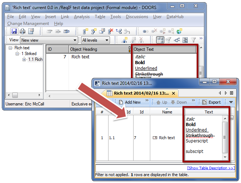Click the Name column header
This screenshot has width=241, height=183.
click(x=167, y=112)
